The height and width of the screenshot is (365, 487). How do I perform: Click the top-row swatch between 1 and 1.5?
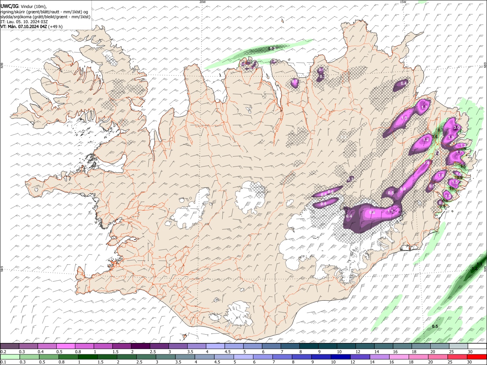coord(103,346)
